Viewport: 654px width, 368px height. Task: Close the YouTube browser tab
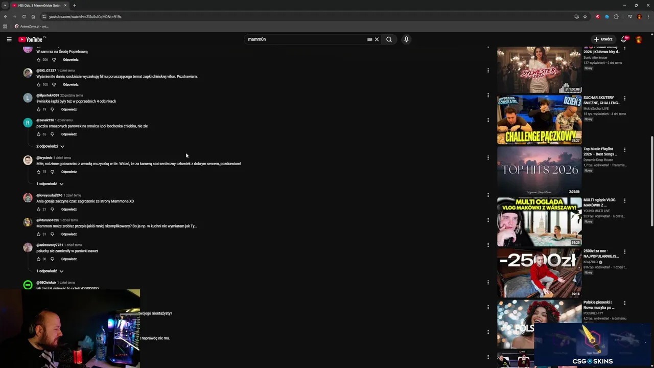tap(66, 5)
